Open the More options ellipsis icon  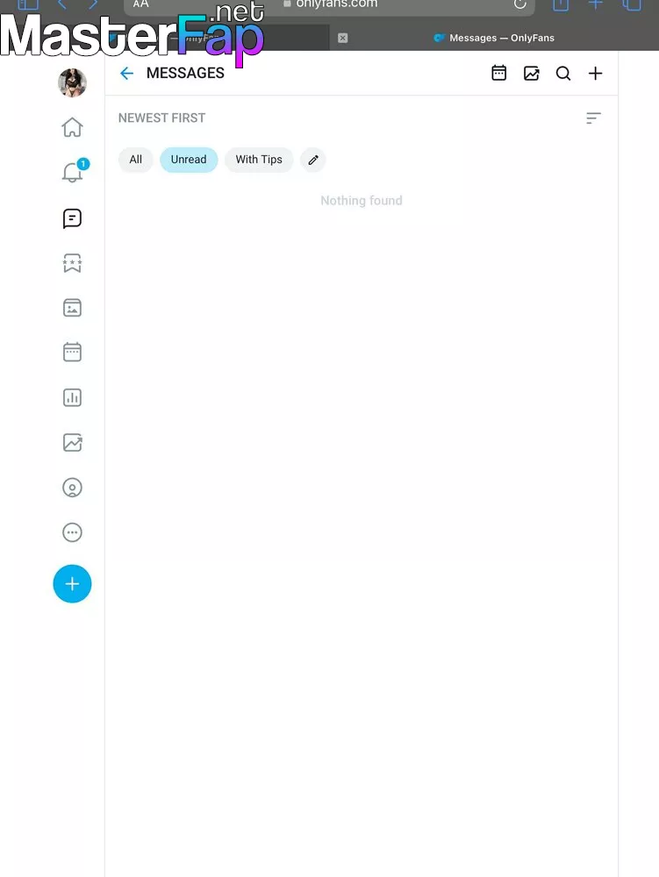(x=72, y=532)
